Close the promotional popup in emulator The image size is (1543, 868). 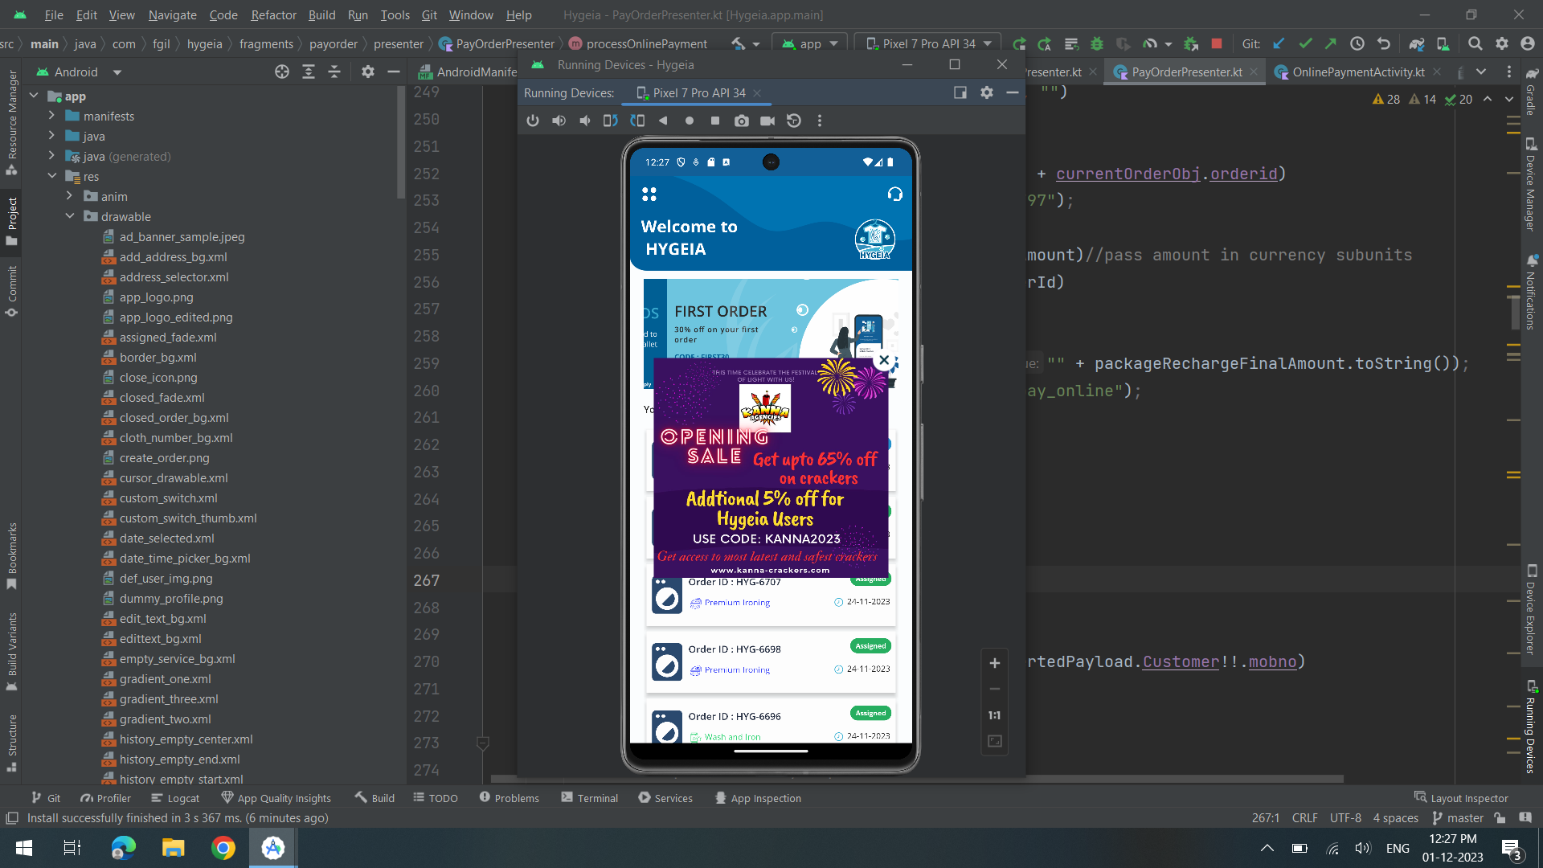tap(884, 360)
